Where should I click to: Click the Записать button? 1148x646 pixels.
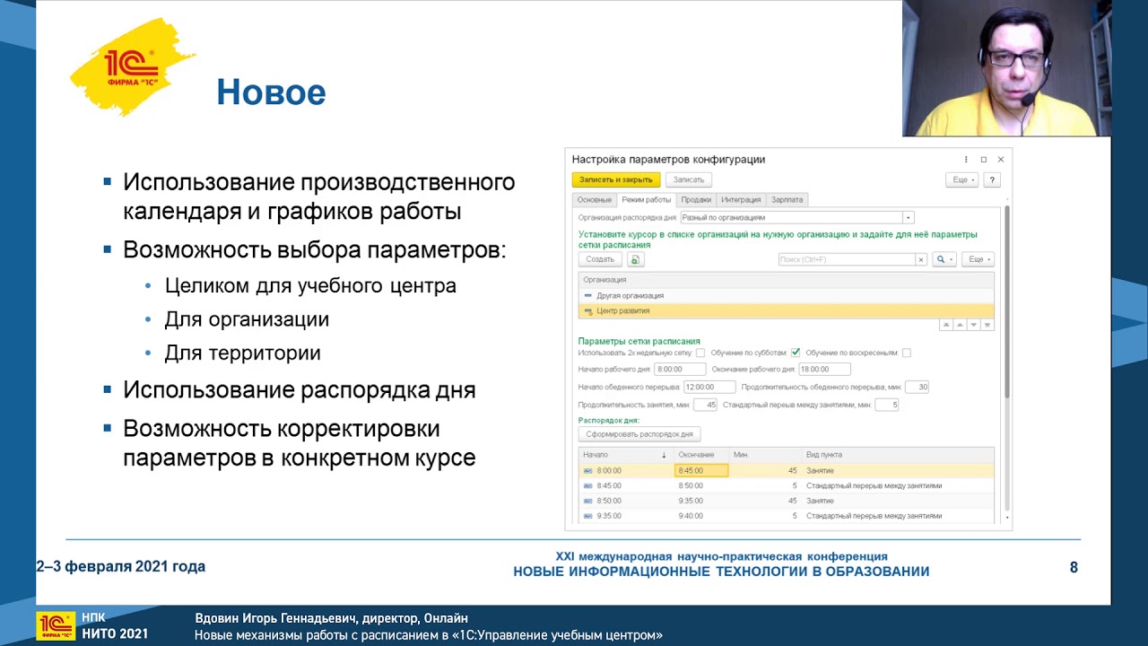[x=689, y=179]
